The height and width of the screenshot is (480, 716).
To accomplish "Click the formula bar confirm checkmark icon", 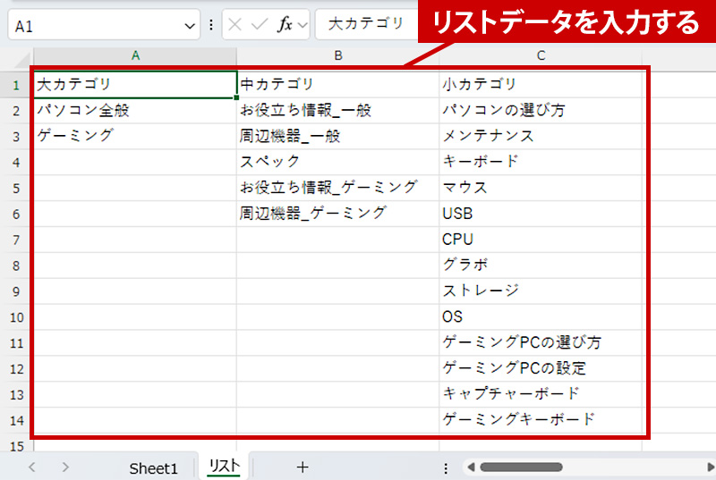I will [259, 25].
